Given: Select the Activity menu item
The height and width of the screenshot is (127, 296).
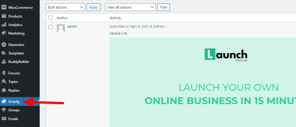Looking at the screenshot, I should click(x=20, y=102).
